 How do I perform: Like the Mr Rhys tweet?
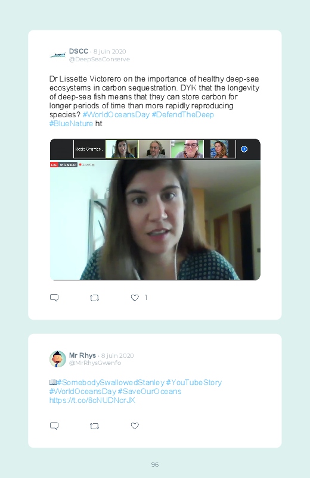(135, 426)
